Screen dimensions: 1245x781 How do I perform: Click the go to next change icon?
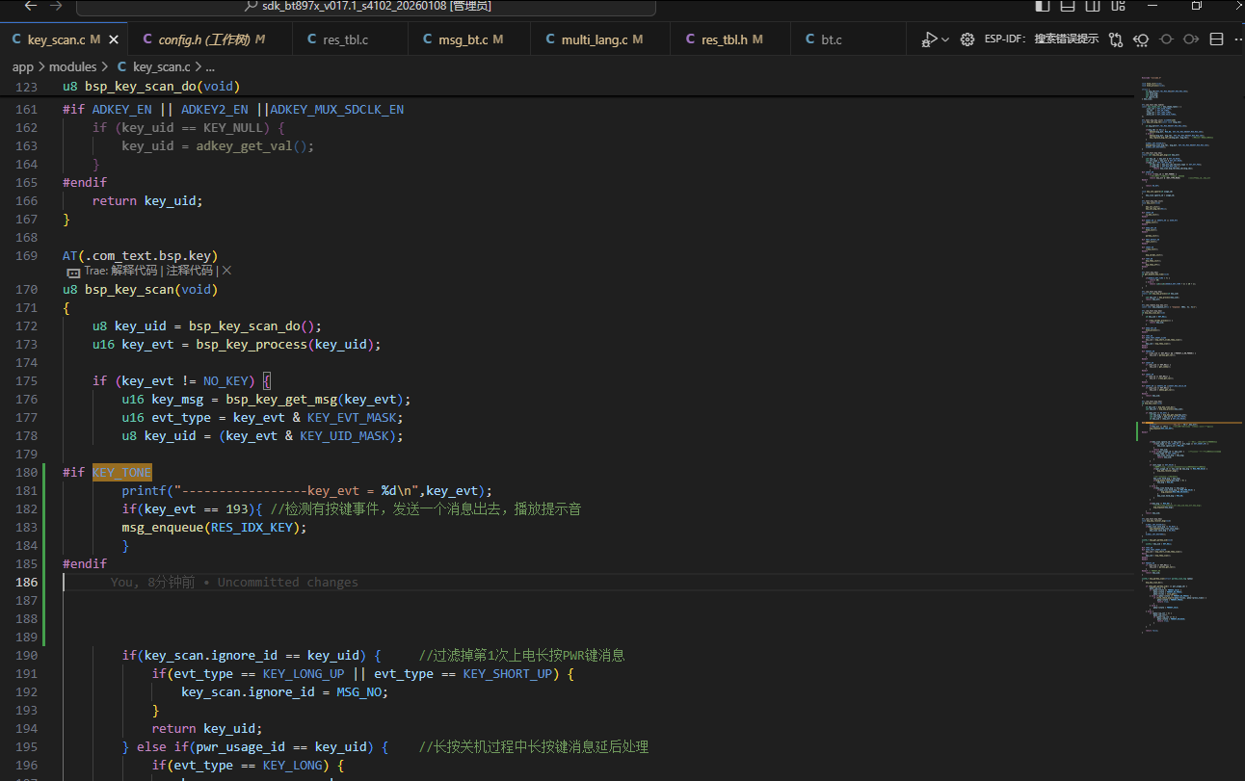pyautogui.click(x=1191, y=39)
